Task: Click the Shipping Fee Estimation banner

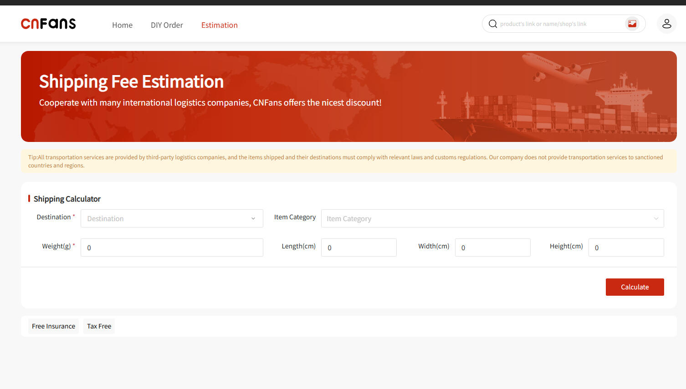Action: tap(348, 96)
